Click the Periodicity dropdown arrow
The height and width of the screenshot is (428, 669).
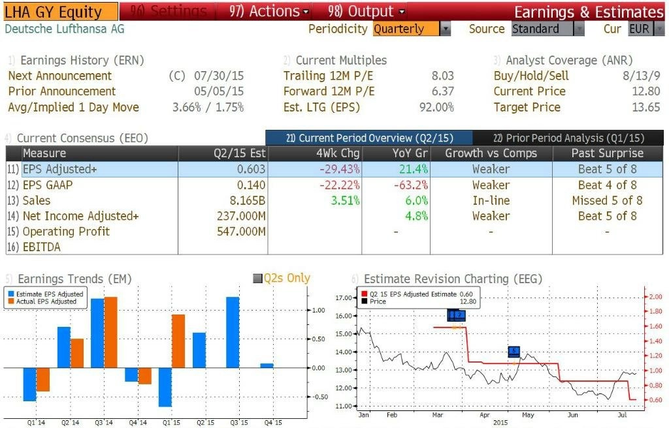point(445,29)
